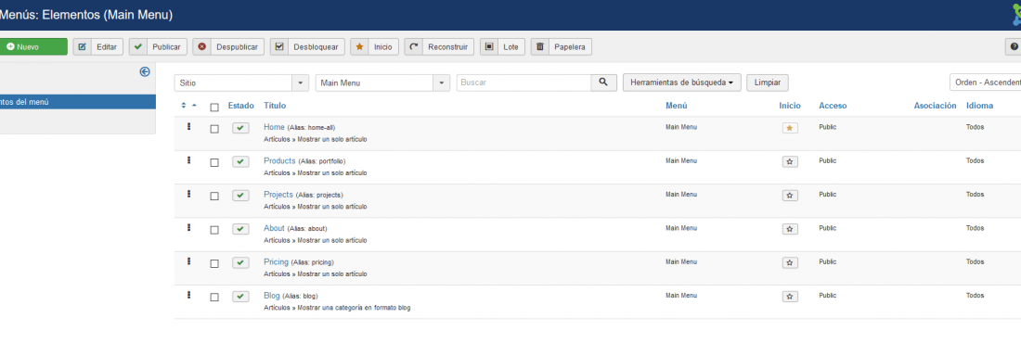Click the search magnifier icon button
This screenshot has width=1021, height=343.
(x=603, y=83)
